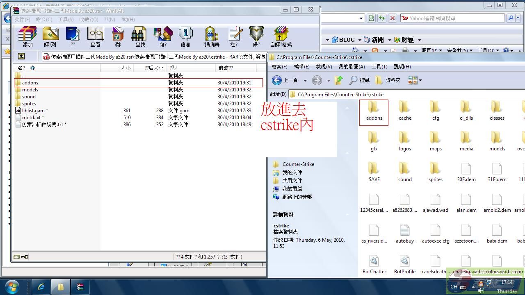Click the Explorer forward arrow button
The height and width of the screenshot is (295, 525).
317,80
